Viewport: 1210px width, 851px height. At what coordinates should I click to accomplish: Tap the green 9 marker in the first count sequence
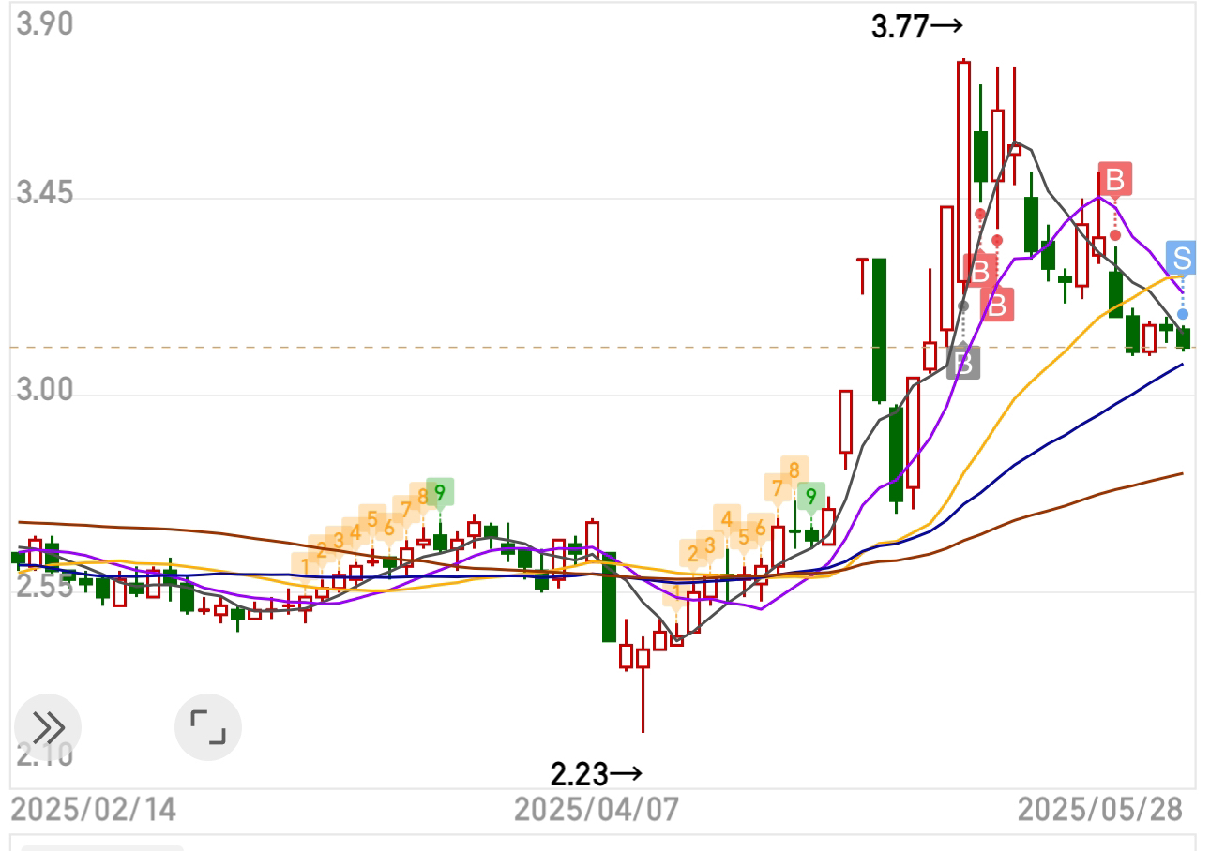point(439,492)
